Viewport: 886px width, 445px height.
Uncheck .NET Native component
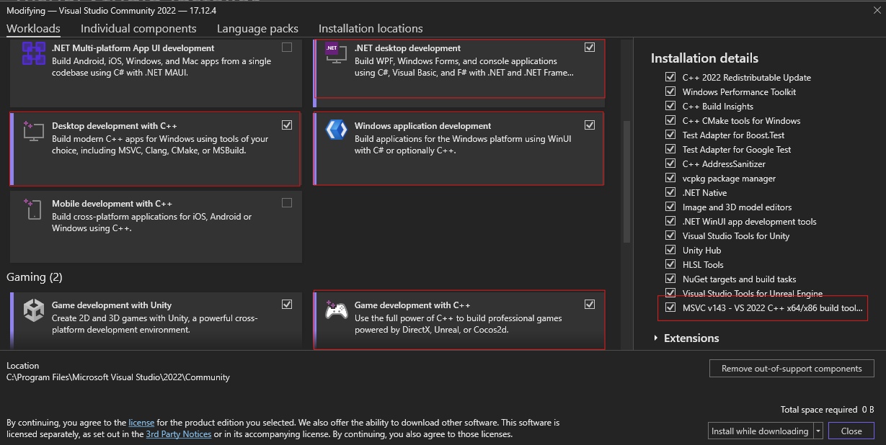click(670, 192)
